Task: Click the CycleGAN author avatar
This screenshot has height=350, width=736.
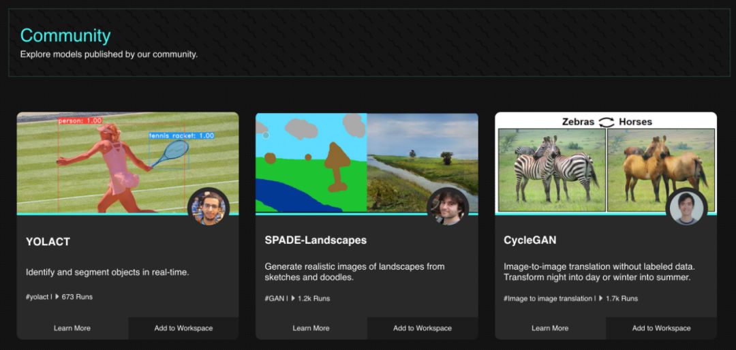Action: coord(686,208)
